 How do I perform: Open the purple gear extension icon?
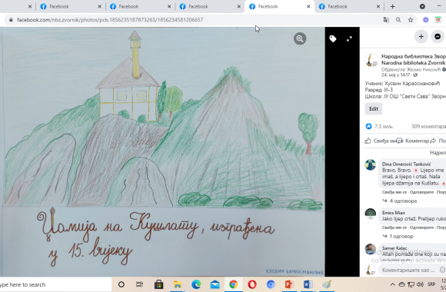[425, 20]
